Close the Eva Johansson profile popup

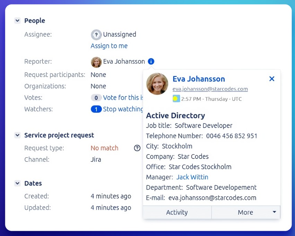(x=272, y=79)
